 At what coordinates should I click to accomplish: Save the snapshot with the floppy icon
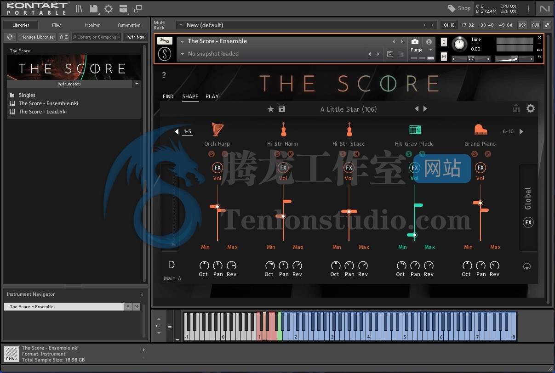[x=390, y=54]
